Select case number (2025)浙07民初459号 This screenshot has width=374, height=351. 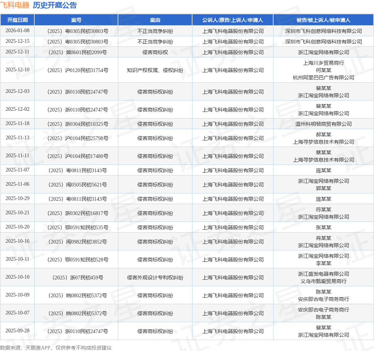pos(78,278)
